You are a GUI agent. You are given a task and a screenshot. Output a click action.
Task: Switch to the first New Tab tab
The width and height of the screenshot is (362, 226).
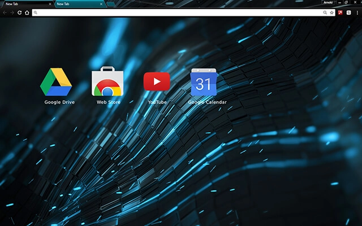pos(27,4)
